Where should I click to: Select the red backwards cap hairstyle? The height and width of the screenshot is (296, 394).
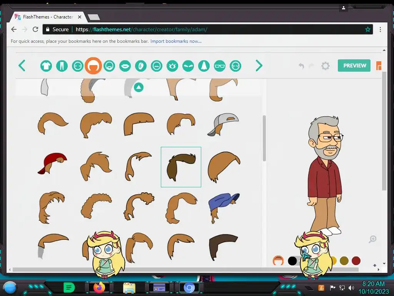pos(52,163)
